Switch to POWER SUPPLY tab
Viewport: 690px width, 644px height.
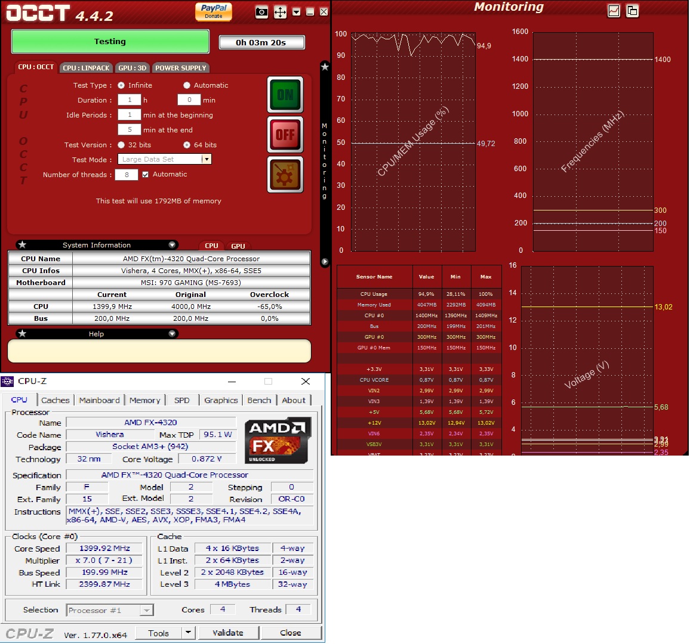pos(180,68)
